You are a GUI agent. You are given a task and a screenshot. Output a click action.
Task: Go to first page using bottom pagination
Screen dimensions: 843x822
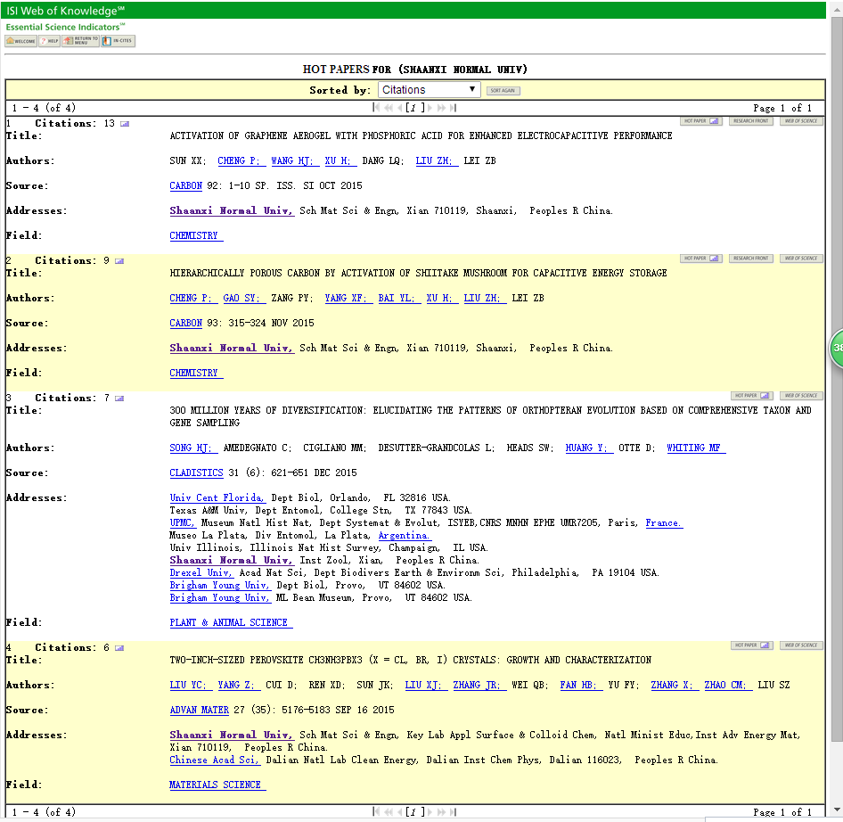coord(378,812)
